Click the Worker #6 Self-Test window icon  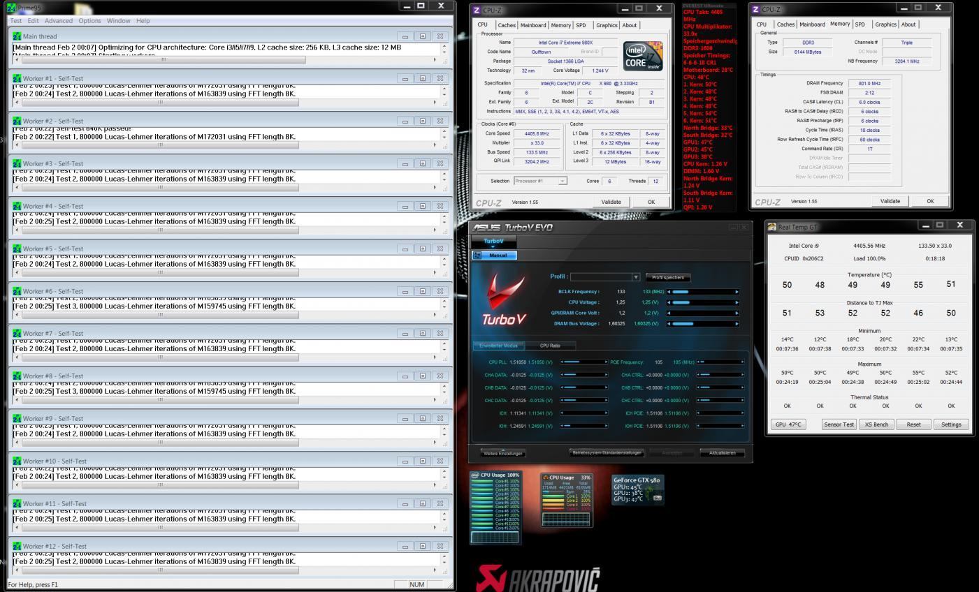click(17, 291)
